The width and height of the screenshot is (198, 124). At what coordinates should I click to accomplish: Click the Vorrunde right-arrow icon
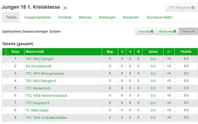click(152, 31)
